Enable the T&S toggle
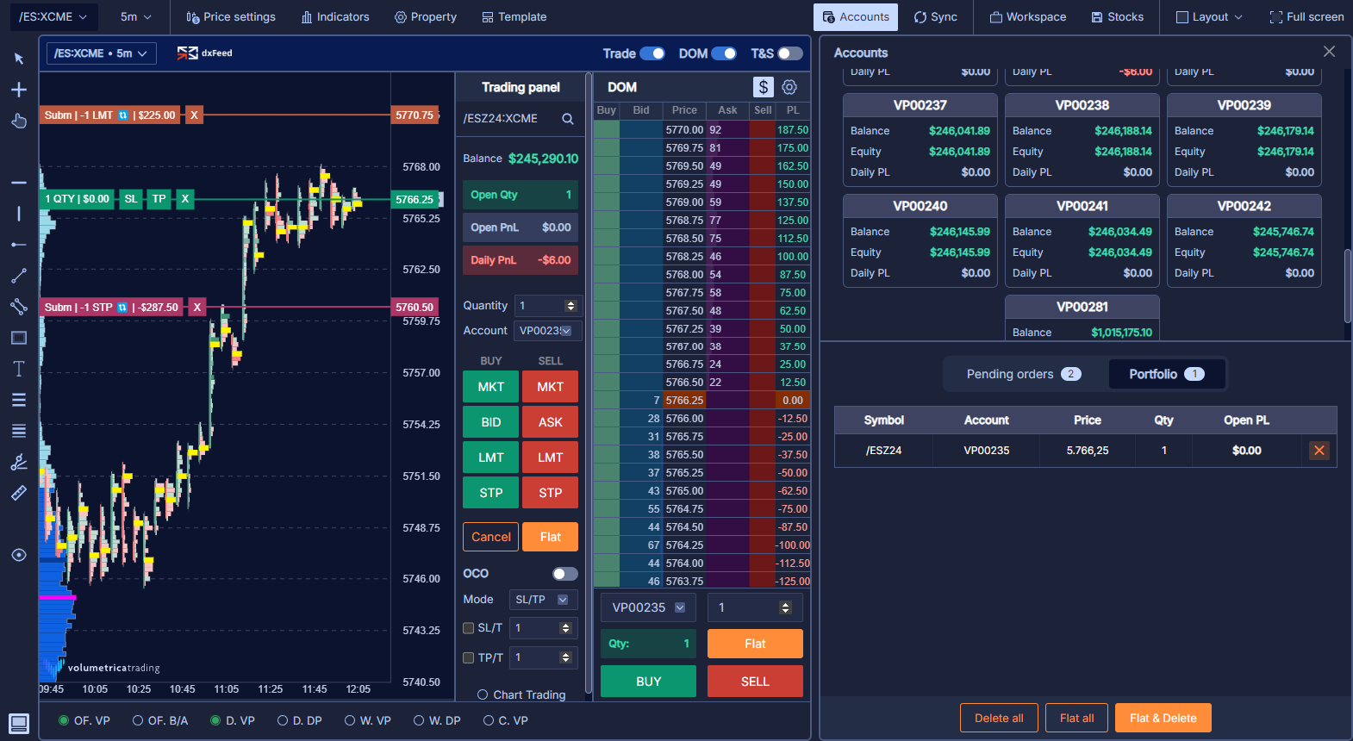1353x741 pixels. point(789,53)
